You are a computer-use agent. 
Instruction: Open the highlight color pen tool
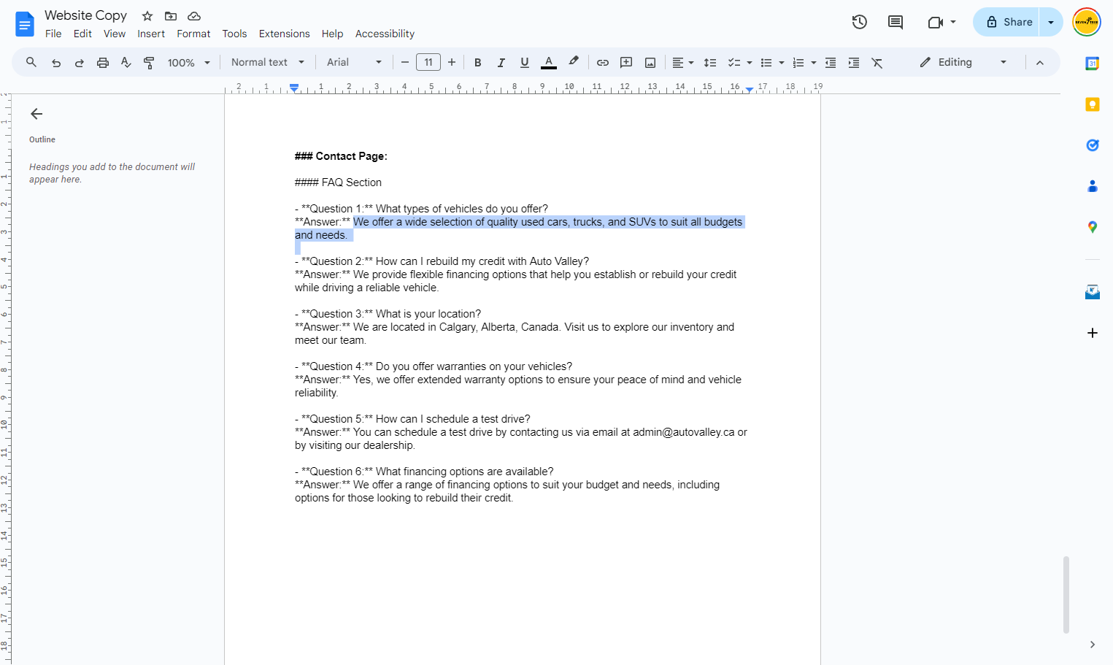pyautogui.click(x=574, y=62)
